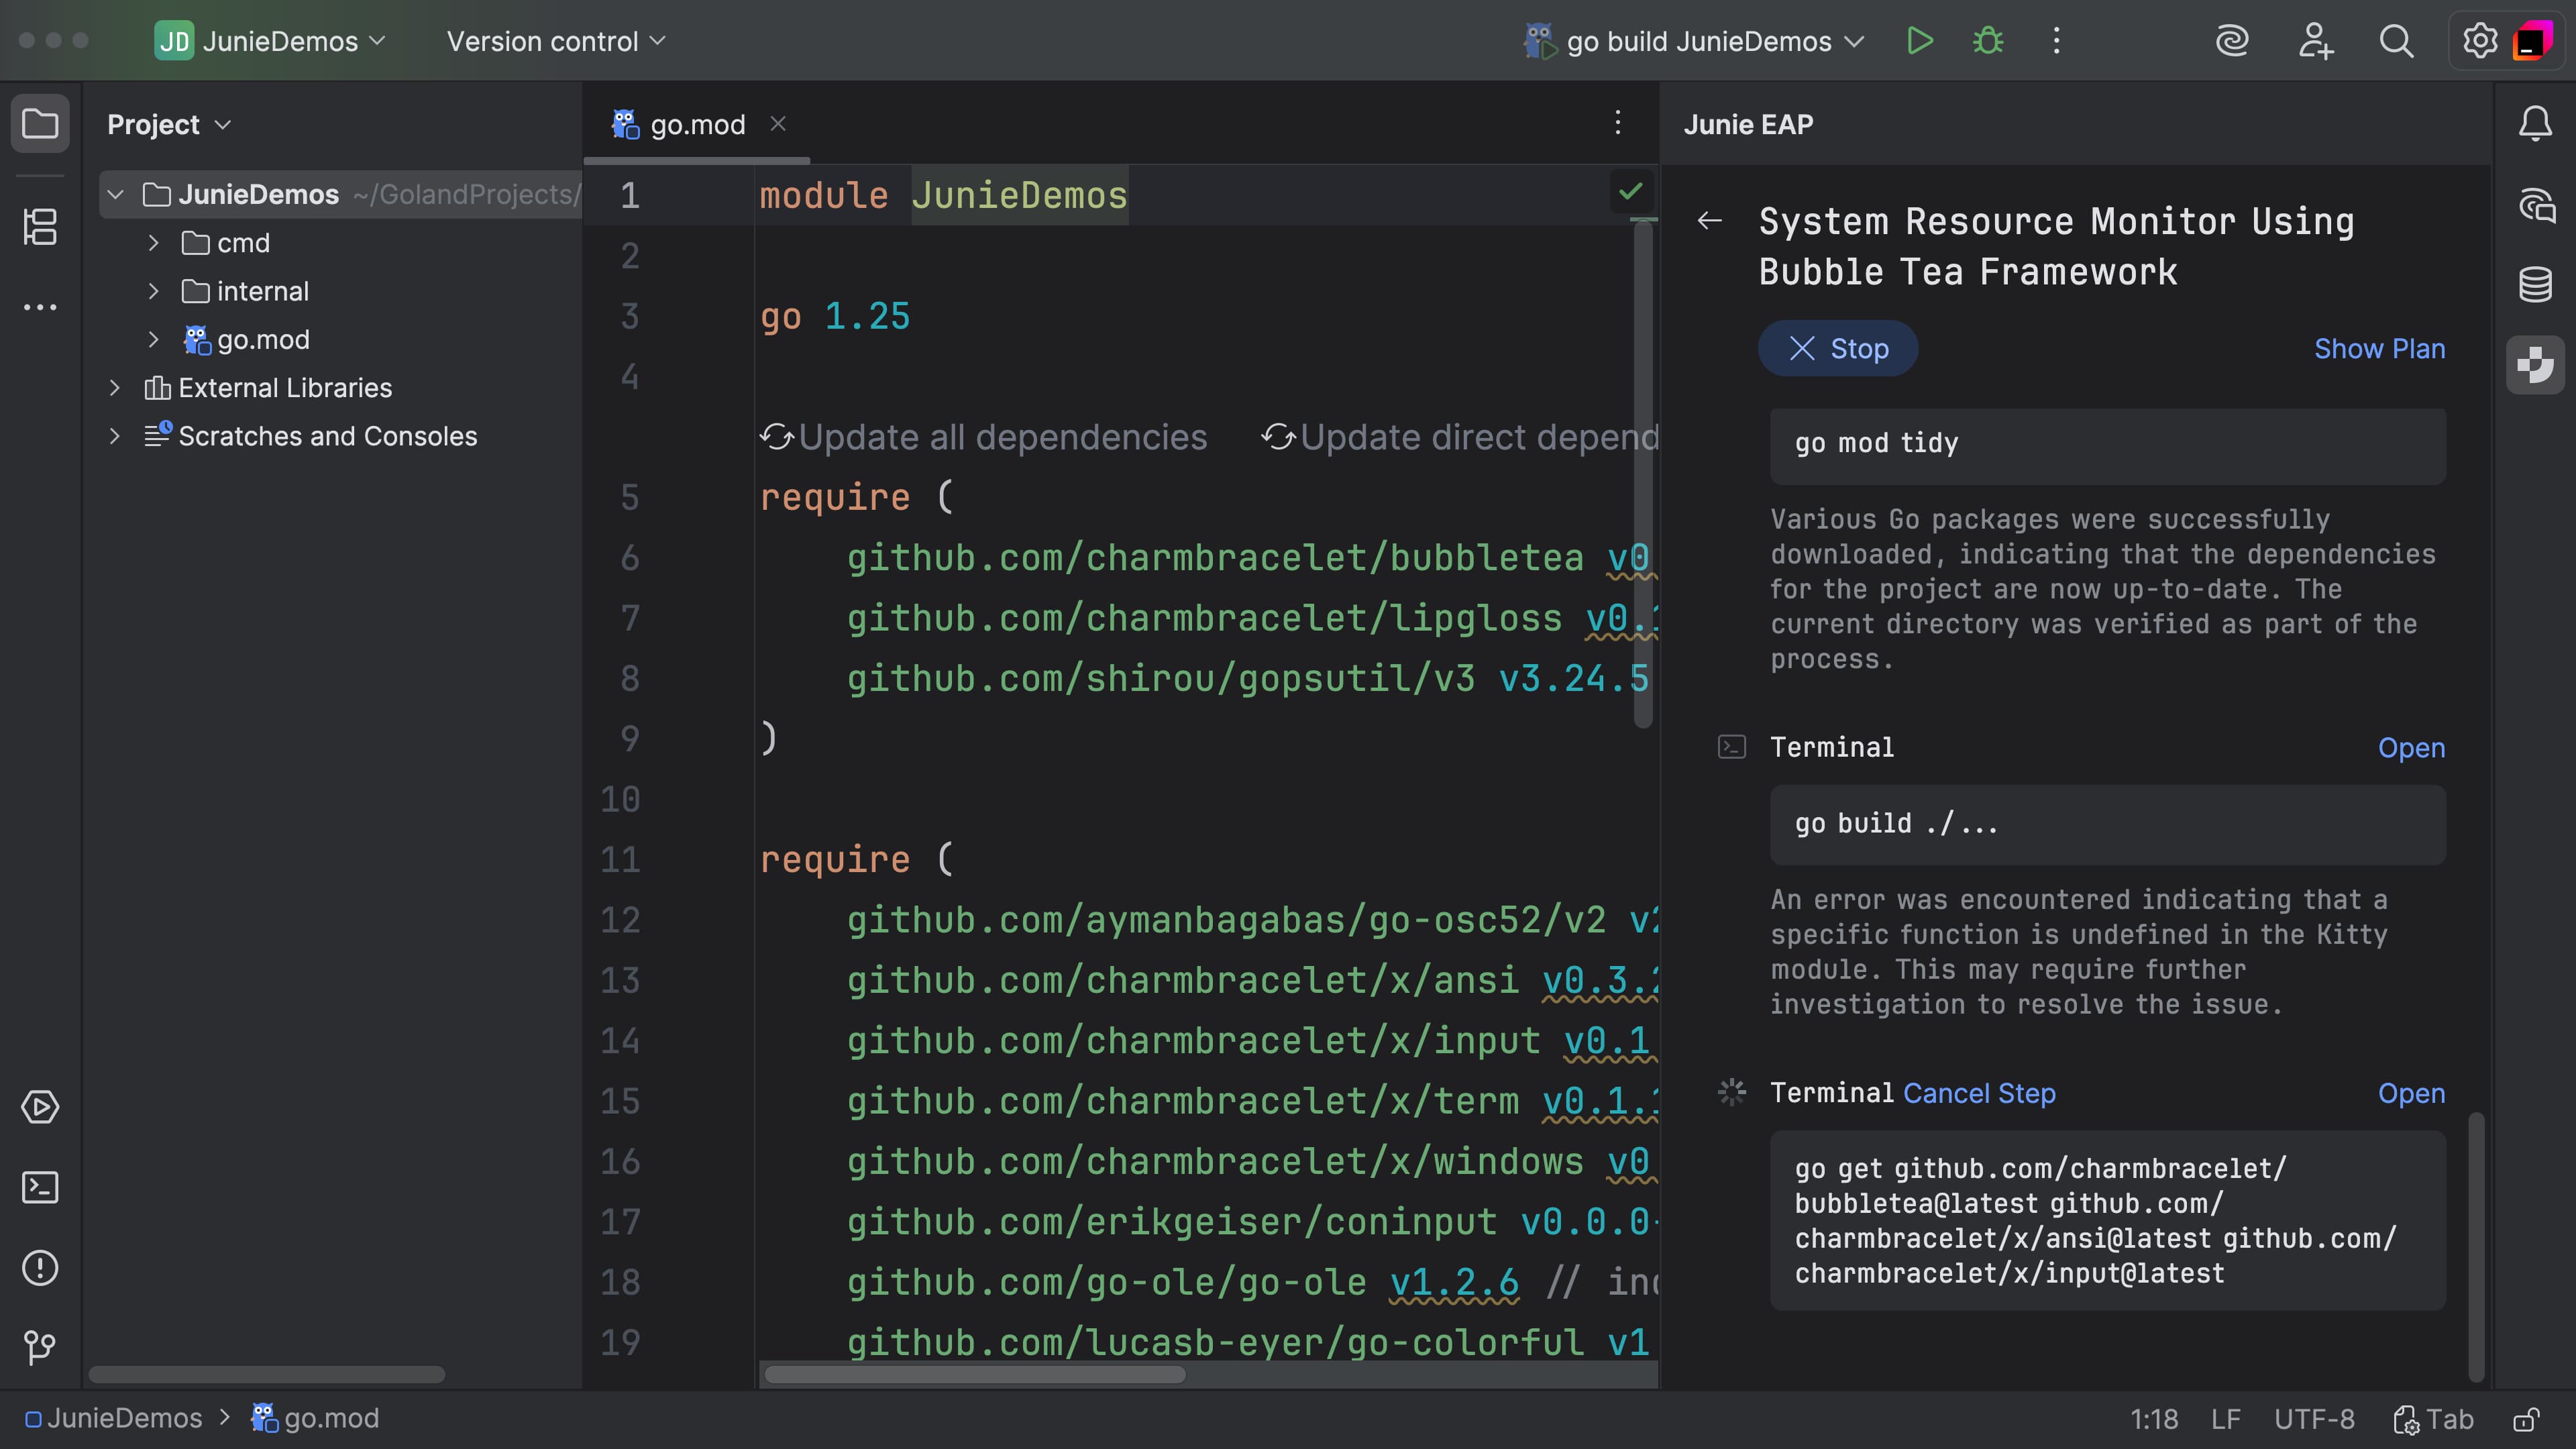The width and height of the screenshot is (2576, 1449).
Task: Toggle read-only lock in status bar
Action: [2527, 1419]
